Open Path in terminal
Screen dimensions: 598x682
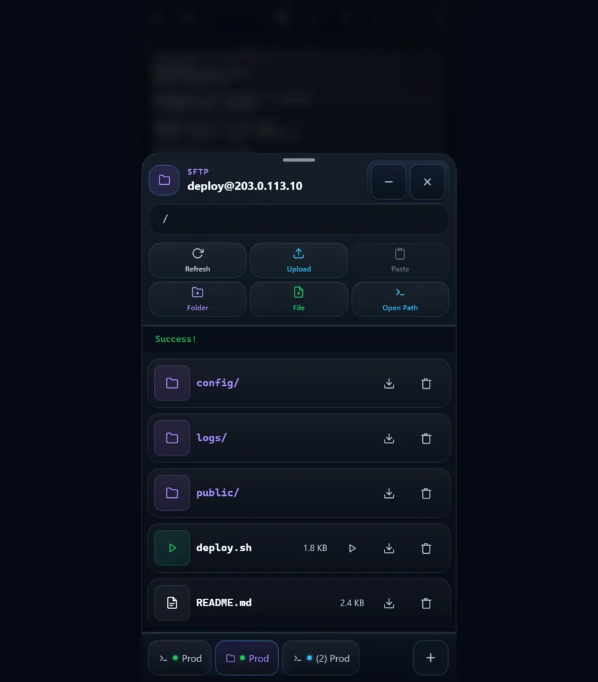tap(400, 299)
